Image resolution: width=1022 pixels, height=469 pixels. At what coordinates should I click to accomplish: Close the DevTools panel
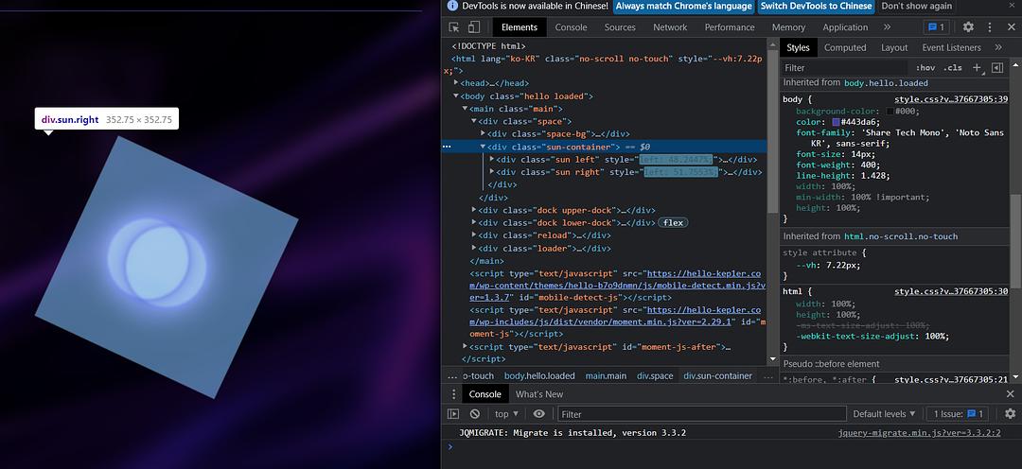[x=1011, y=27]
